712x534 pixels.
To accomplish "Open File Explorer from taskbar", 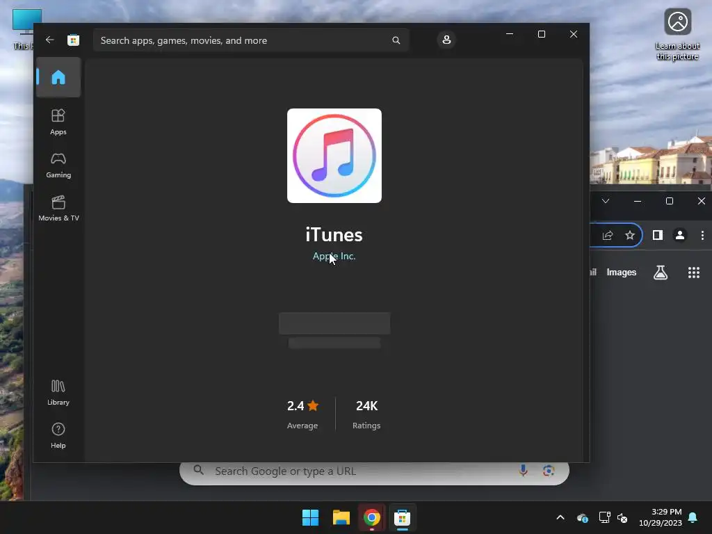I will pyautogui.click(x=341, y=517).
